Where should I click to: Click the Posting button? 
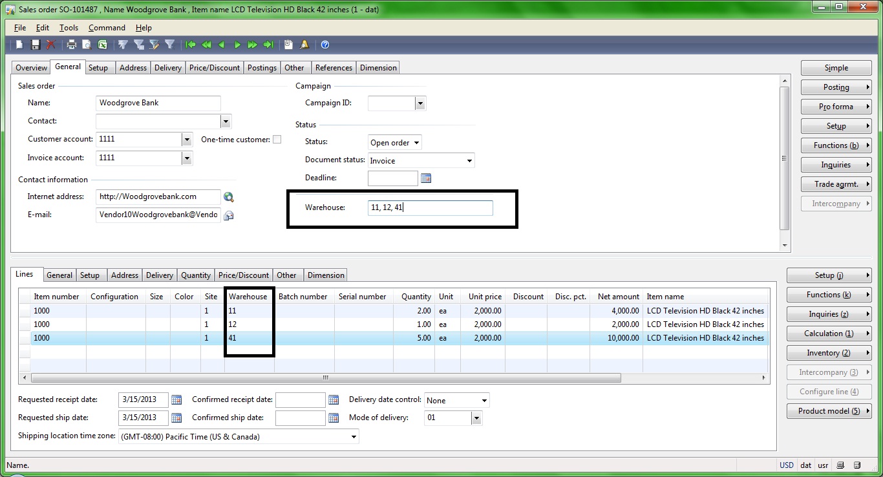click(x=836, y=87)
